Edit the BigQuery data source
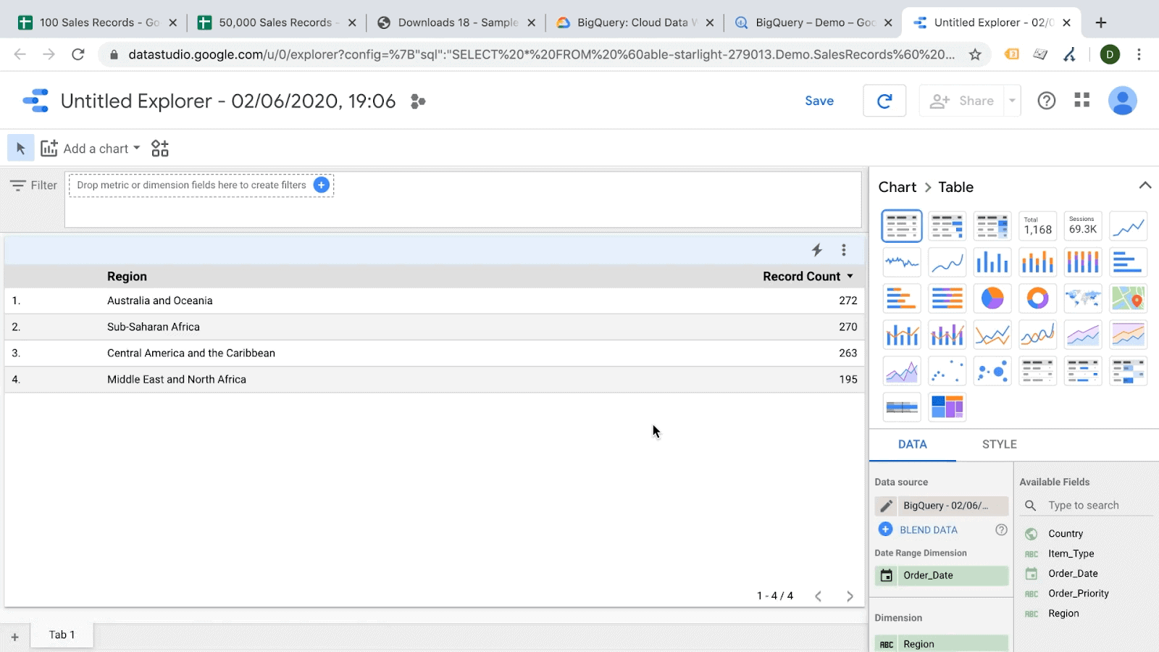 [887, 506]
